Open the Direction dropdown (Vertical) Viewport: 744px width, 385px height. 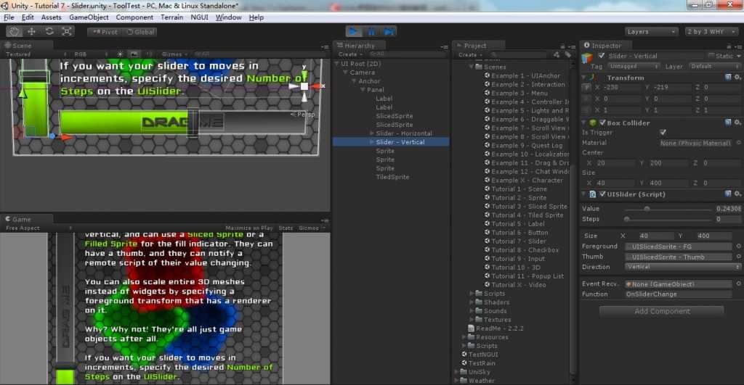[682, 267]
